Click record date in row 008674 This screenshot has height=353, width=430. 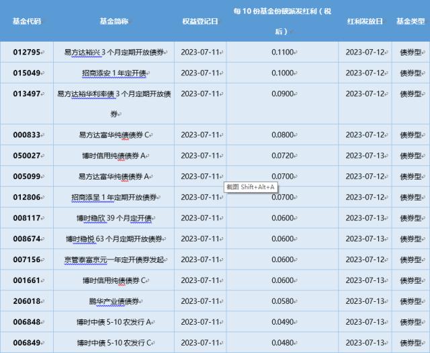[x=200, y=239]
